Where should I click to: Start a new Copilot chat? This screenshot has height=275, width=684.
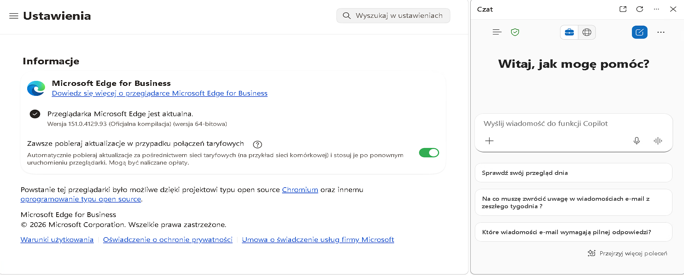(x=640, y=32)
